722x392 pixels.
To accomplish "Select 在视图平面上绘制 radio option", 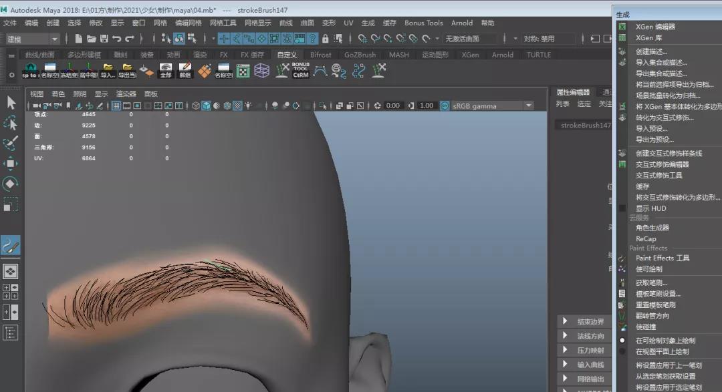I will [x=622, y=351].
